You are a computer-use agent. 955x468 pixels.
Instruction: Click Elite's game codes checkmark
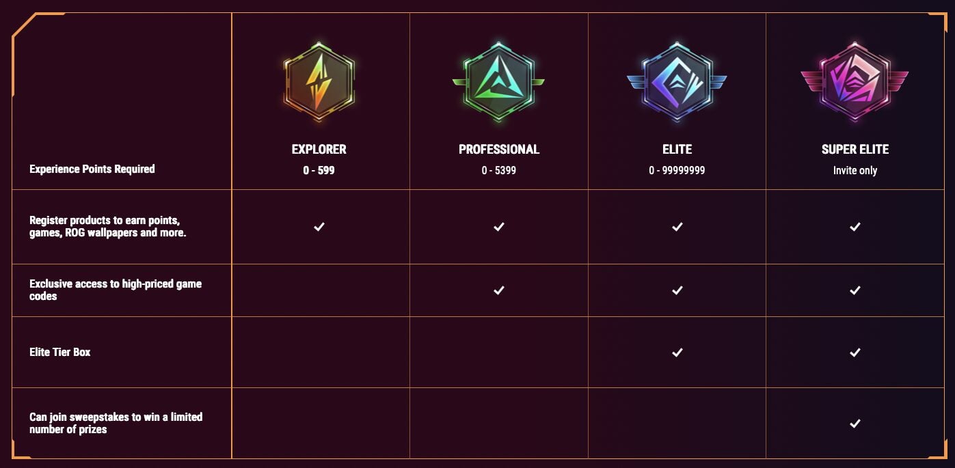(677, 290)
